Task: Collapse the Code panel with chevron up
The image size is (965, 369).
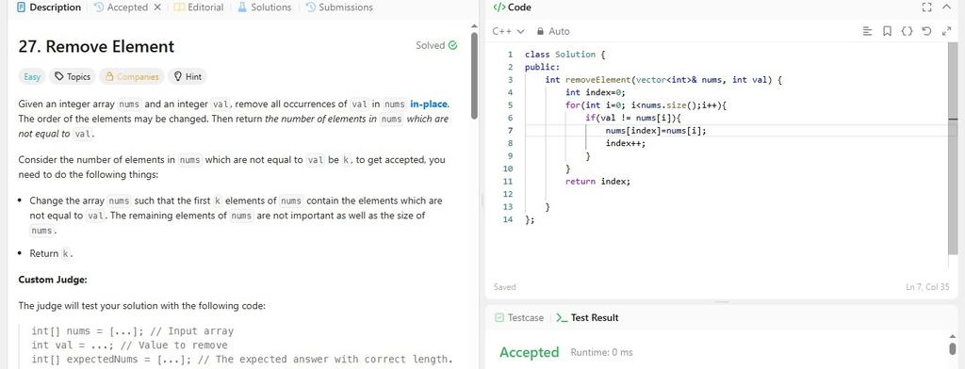Action: [946, 8]
